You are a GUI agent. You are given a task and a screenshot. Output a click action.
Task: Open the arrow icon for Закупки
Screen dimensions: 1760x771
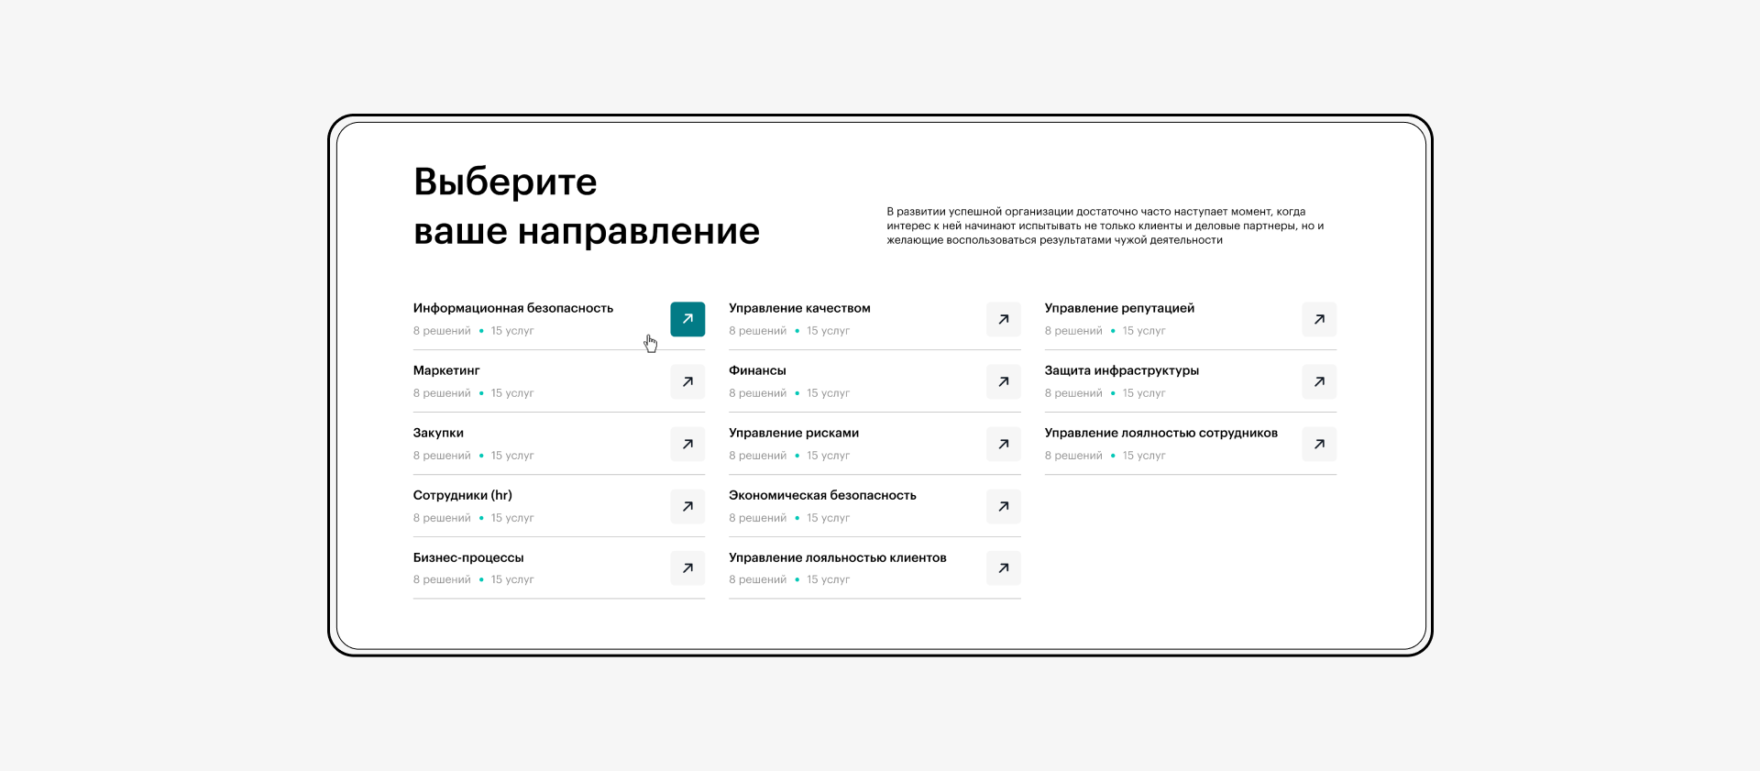[687, 444]
